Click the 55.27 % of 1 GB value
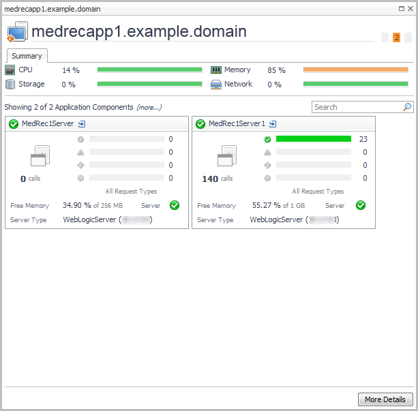418x411 pixels. click(x=278, y=205)
